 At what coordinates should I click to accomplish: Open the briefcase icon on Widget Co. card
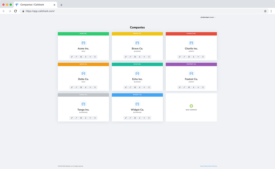coord(137,104)
